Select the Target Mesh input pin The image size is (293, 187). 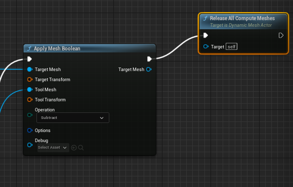[30, 70]
